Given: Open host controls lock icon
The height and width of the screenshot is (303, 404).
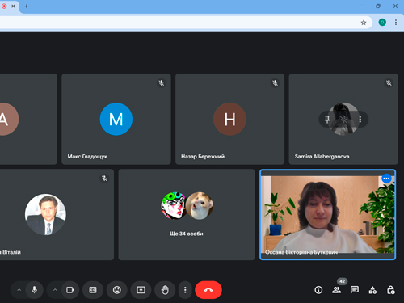Looking at the screenshot, I should pos(391,290).
